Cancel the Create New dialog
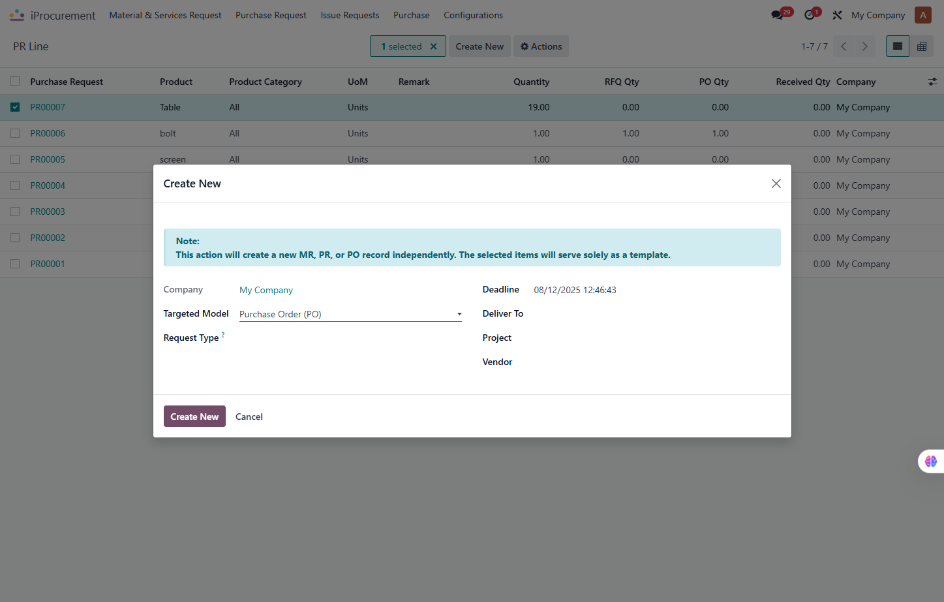Viewport: 944px width, 602px height. 249,417
